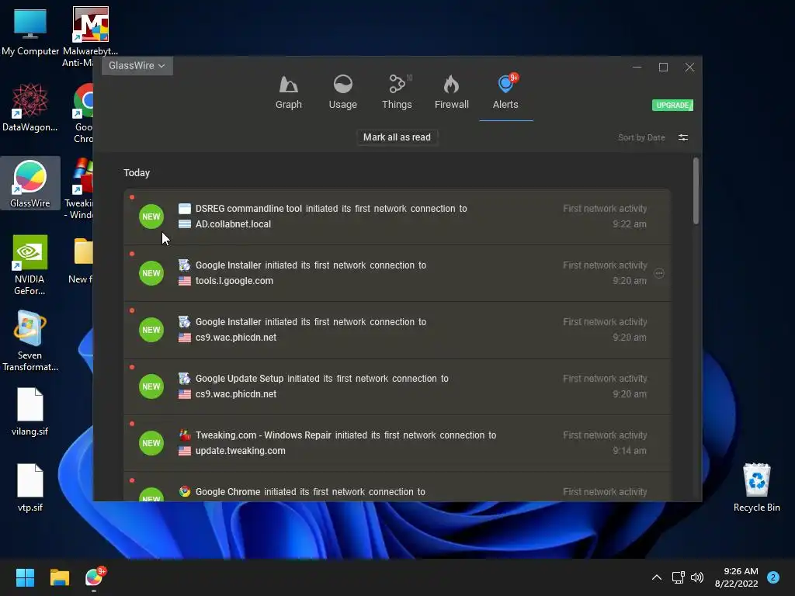
Task: Click the 9:14 am timestamp
Action: click(629, 451)
